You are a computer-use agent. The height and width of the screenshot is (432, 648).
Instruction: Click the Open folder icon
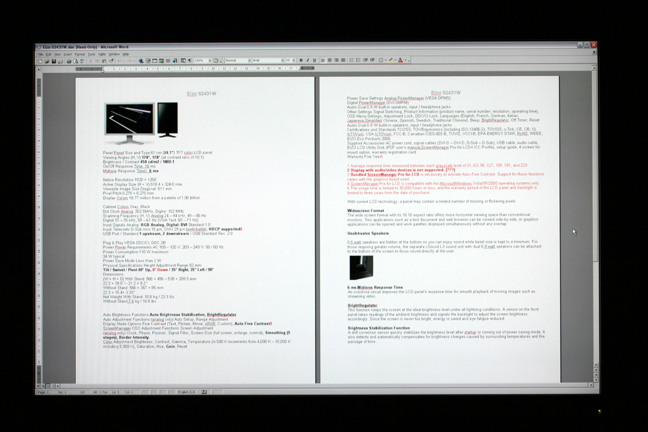(x=47, y=61)
